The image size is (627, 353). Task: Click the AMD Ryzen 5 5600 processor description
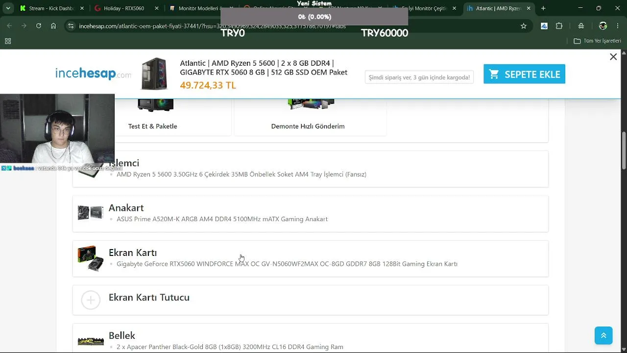pos(241,174)
